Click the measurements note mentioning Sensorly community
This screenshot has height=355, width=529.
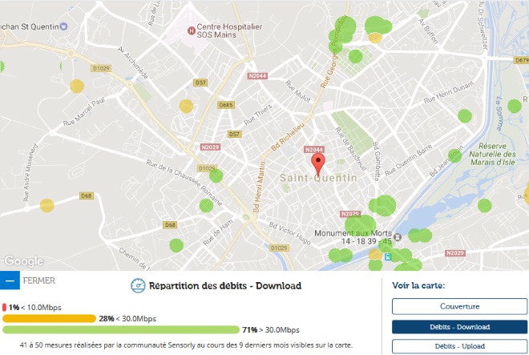coord(186,345)
